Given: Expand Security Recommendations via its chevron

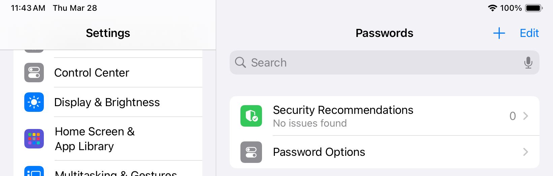Looking at the screenshot, I should (x=525, y=116).
